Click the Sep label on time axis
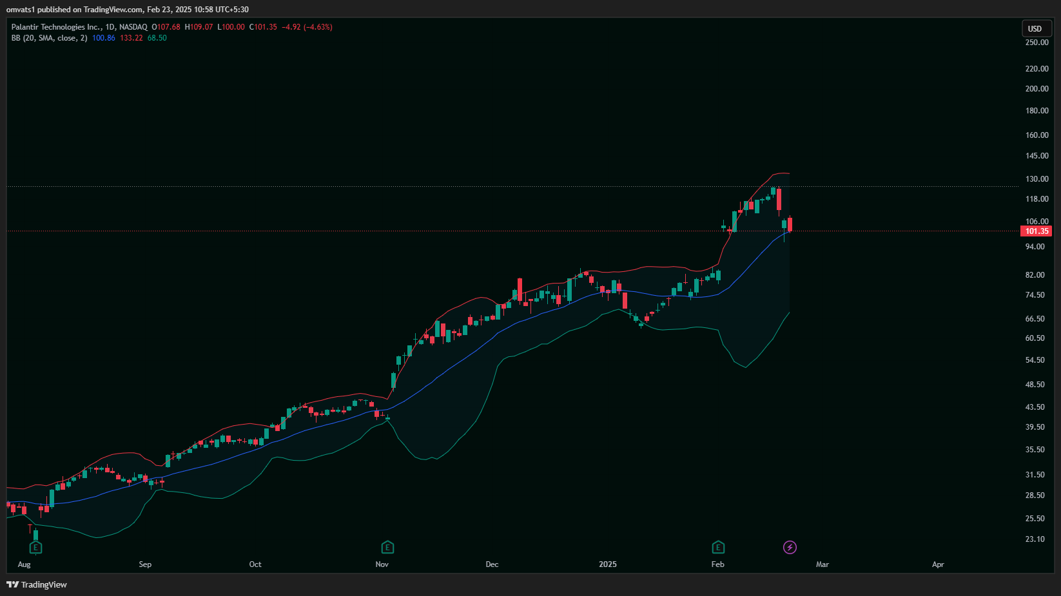Screen dimensions: 1061x596 (145, 564)
